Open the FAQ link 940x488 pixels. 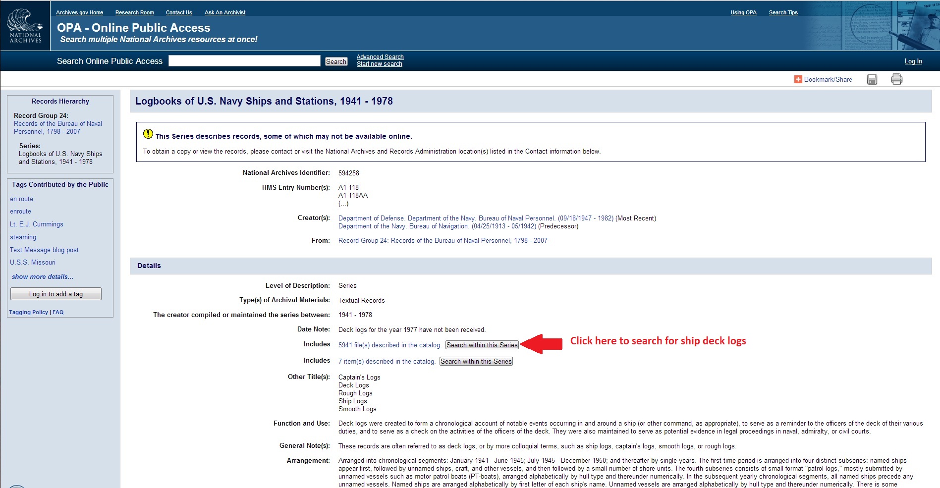tap(58, 312)
